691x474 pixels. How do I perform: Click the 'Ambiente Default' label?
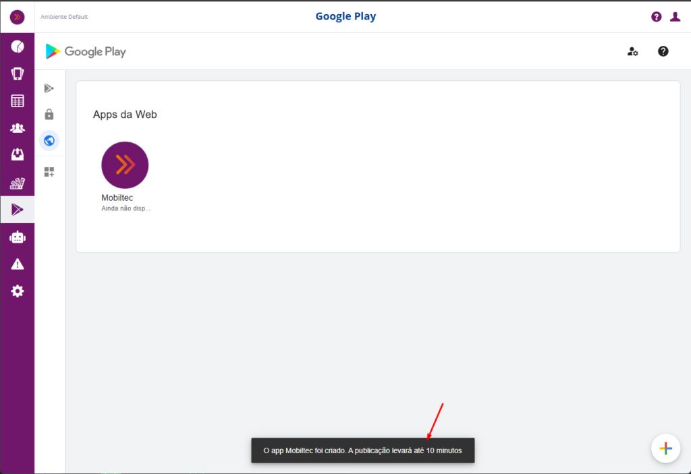pos(64,17)
